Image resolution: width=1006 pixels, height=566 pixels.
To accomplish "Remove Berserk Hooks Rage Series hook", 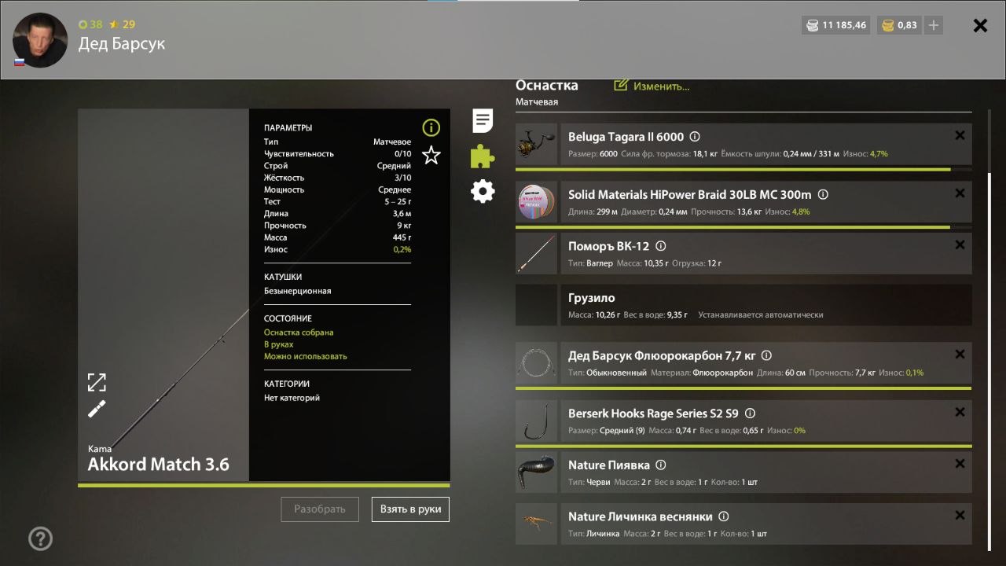I will tap(960, 413).
